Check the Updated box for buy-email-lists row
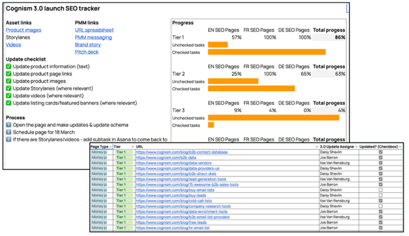409x236 pixels. pyautogui.click(x=381, y=190)
